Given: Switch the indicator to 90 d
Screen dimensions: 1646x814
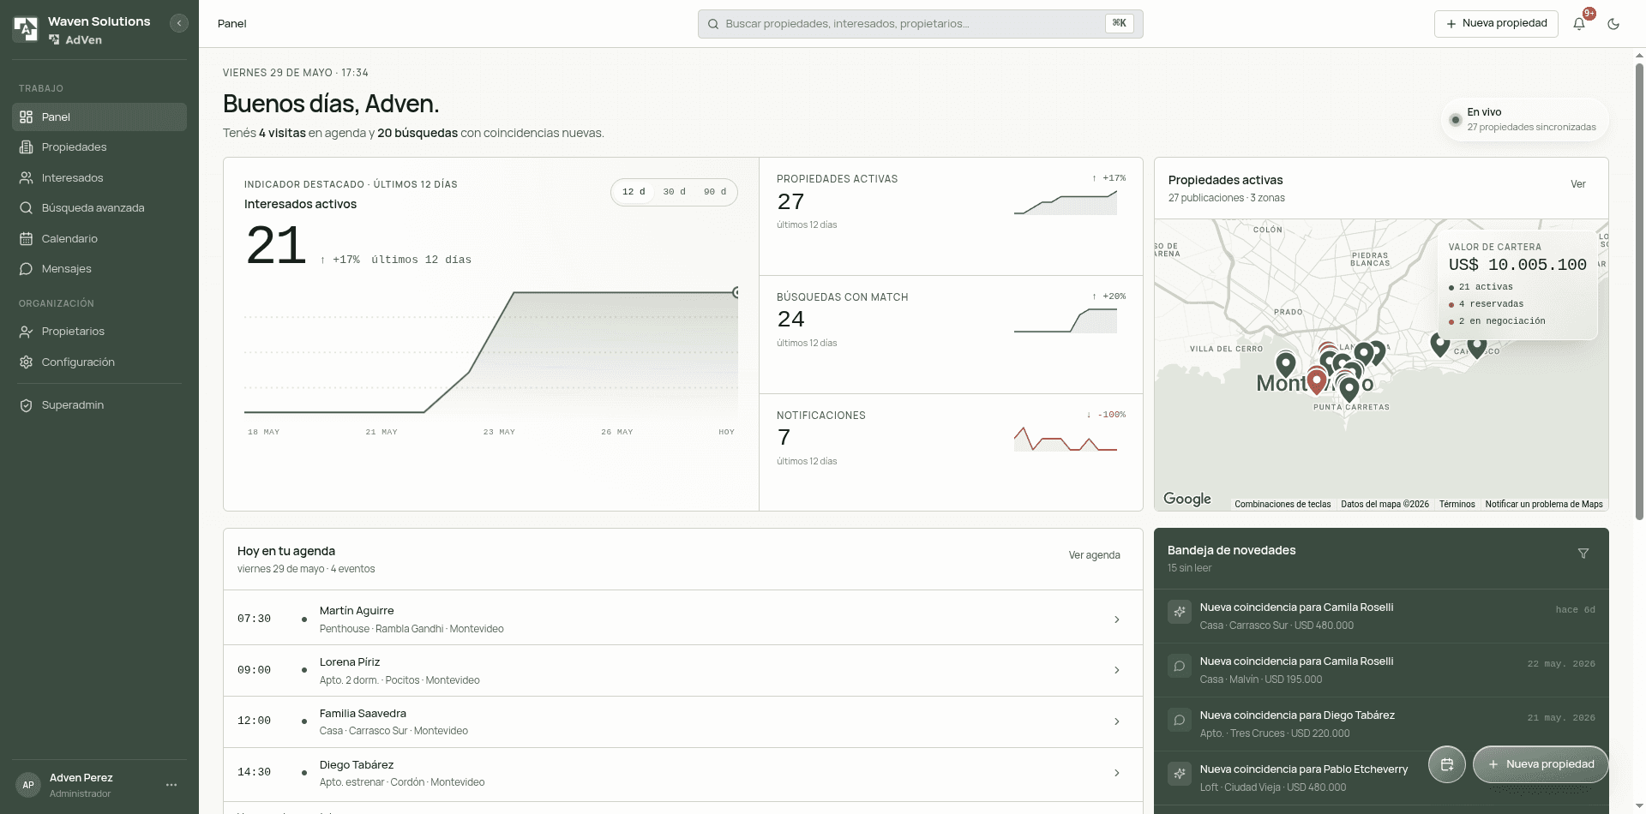Looking at the screenshot, I should 715,192.
